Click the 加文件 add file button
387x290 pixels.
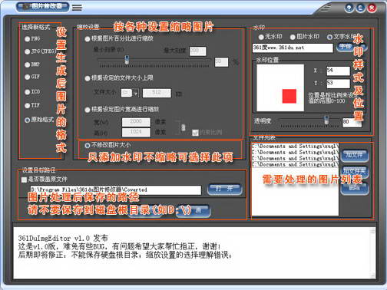tap(355, 155)
